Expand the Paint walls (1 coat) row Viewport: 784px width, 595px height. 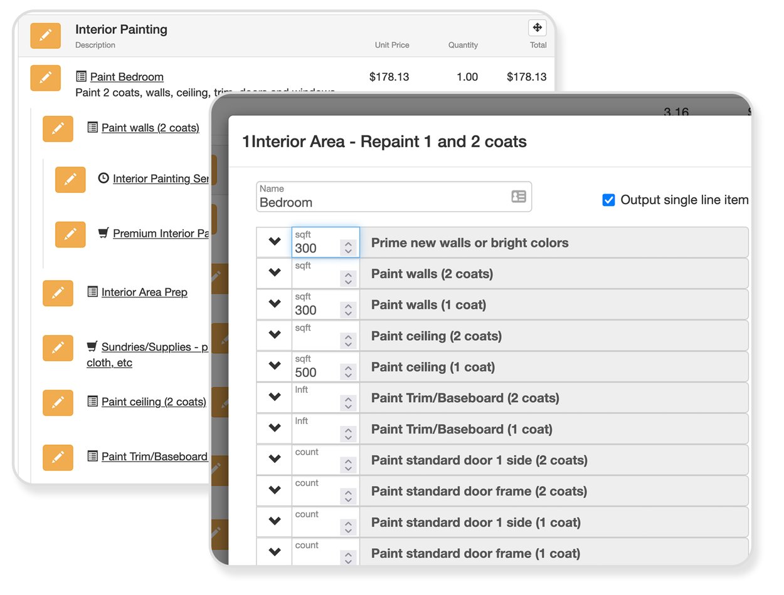[x=274, y=304]
